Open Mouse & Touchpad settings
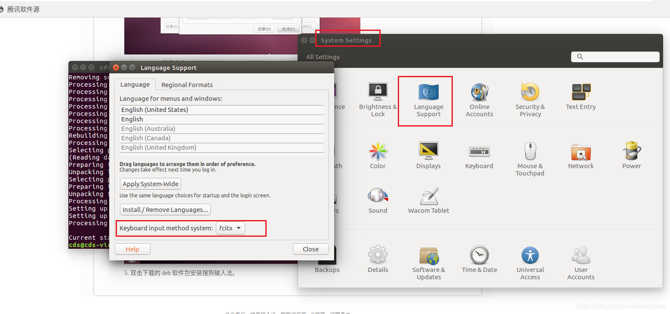The image size is (670, 314). pos(530,159)
